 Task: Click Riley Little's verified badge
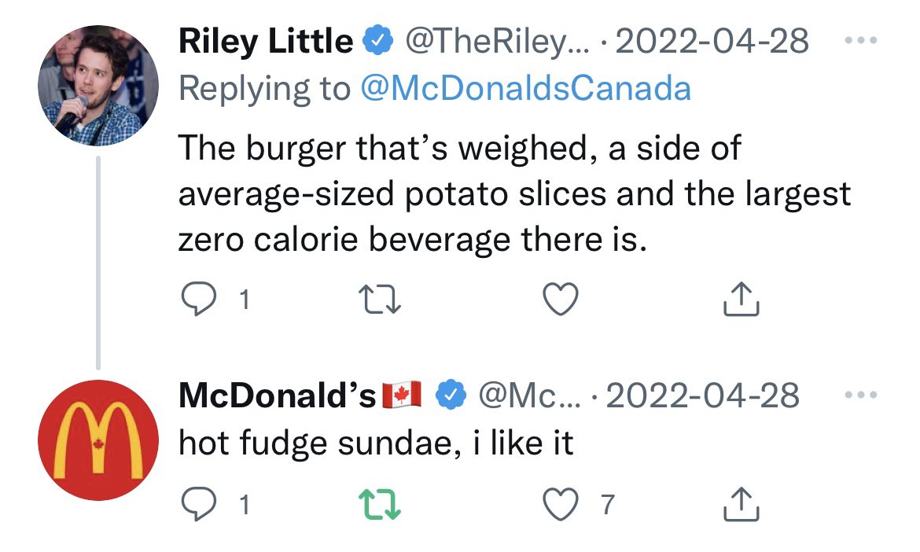pyautogui.click(x=378, y=40)
